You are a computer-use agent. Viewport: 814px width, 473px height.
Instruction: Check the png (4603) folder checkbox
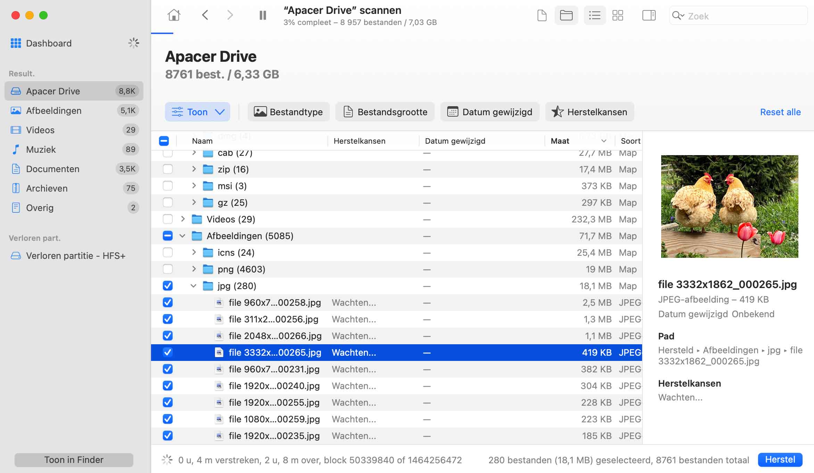pyautogui.click(x=168, y=269)
